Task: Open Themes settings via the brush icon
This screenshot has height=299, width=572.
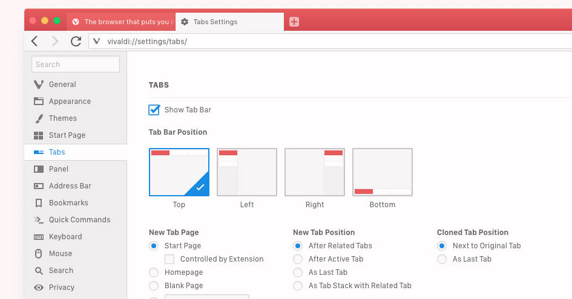Action: pos(39,118)
